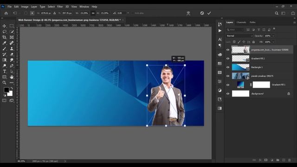This screenshot has width=297, height=167.
Task: Expand the status bar info arrow
Action: 65,161
